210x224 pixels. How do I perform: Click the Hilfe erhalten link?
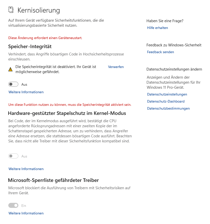157,28
